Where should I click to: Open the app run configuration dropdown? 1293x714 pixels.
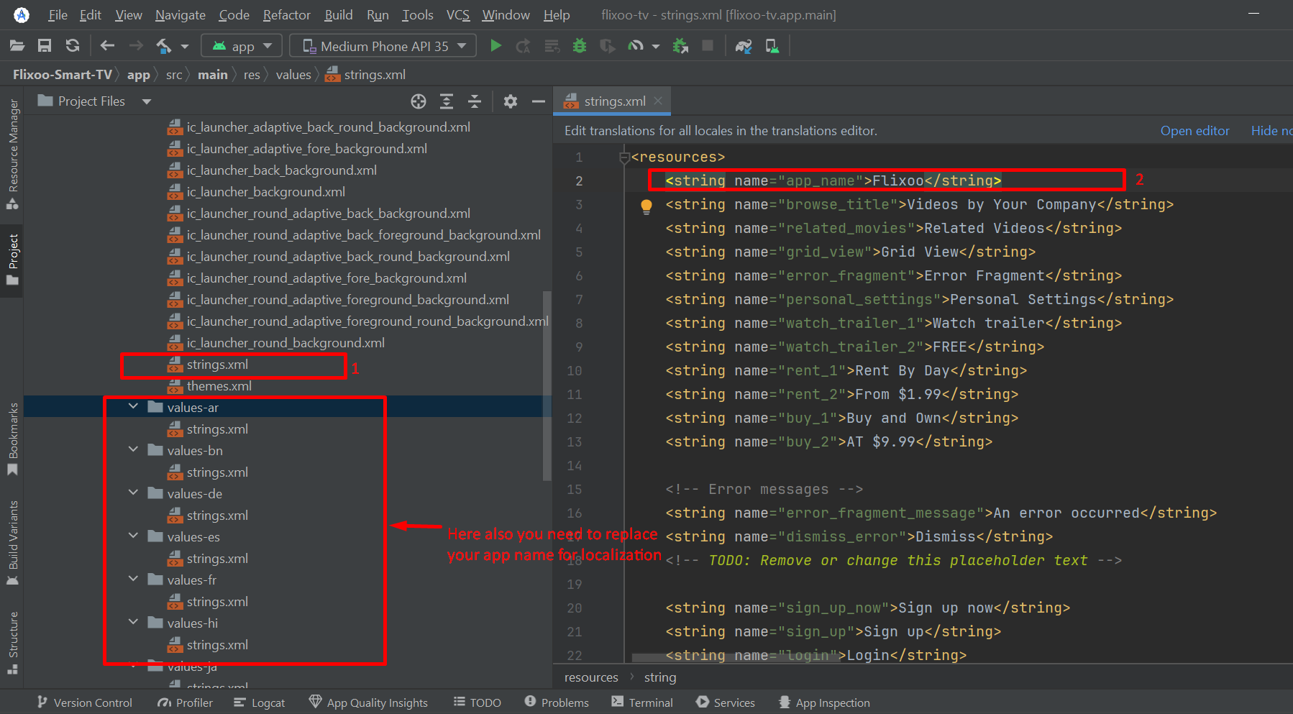point(242,46)
